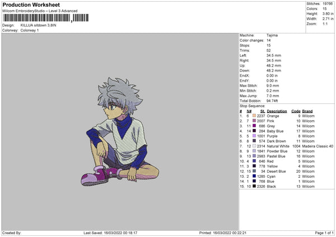Select the Madeira Classic 40 brand entry

click(x=318, y=146)
